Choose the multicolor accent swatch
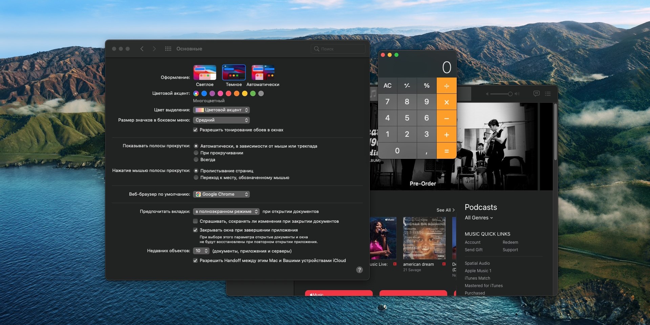This screenshot has height=325, width=650. pyautogui.click(x=196, y=93)
